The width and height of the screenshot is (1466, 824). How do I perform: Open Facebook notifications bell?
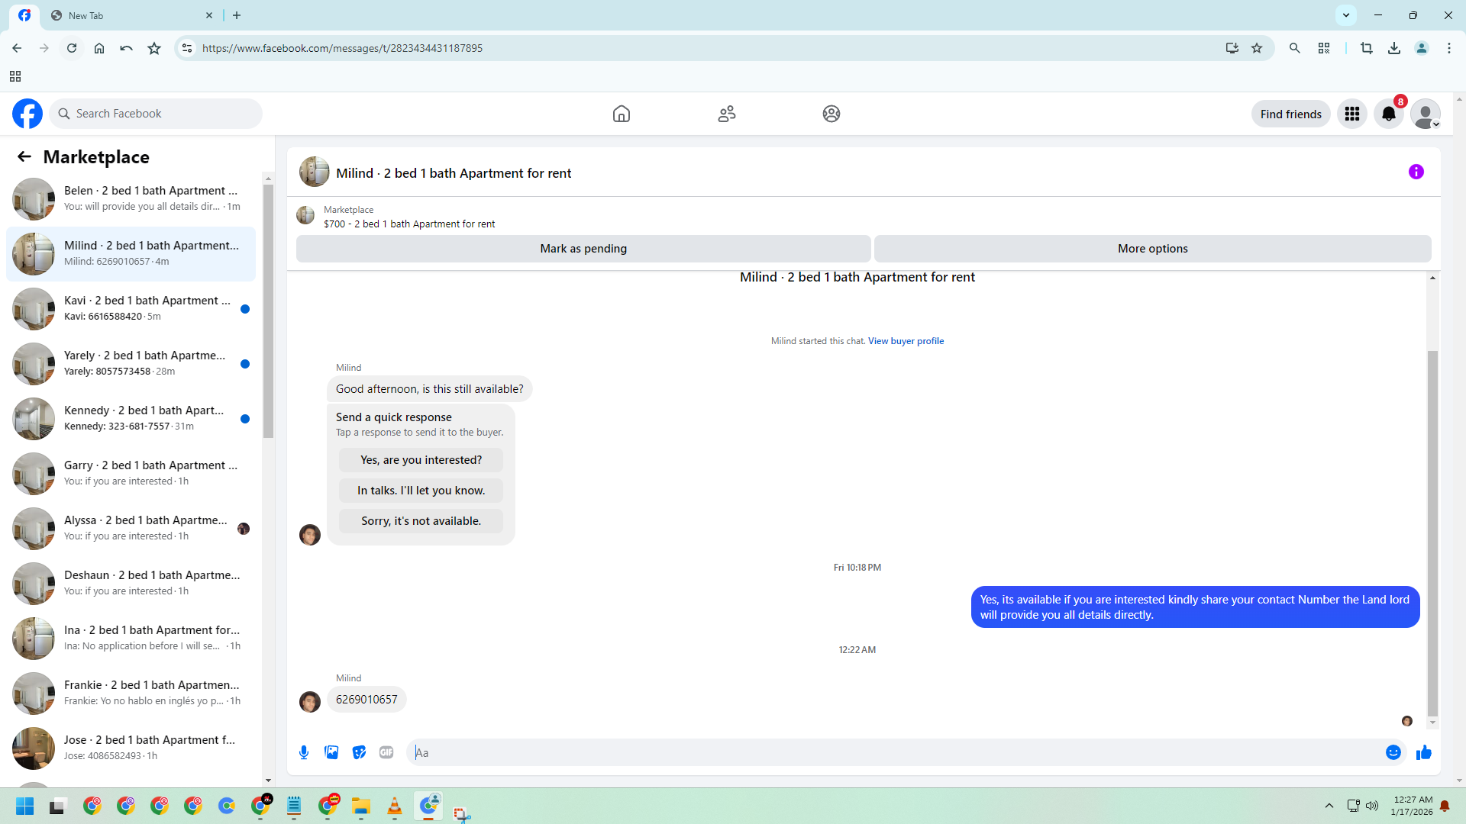click(1388, 114)
